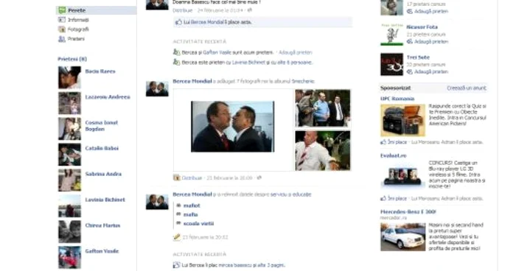
Task: Click the white Mercedes car ad image
Action: pyautogui.click(x=402, y=237)
